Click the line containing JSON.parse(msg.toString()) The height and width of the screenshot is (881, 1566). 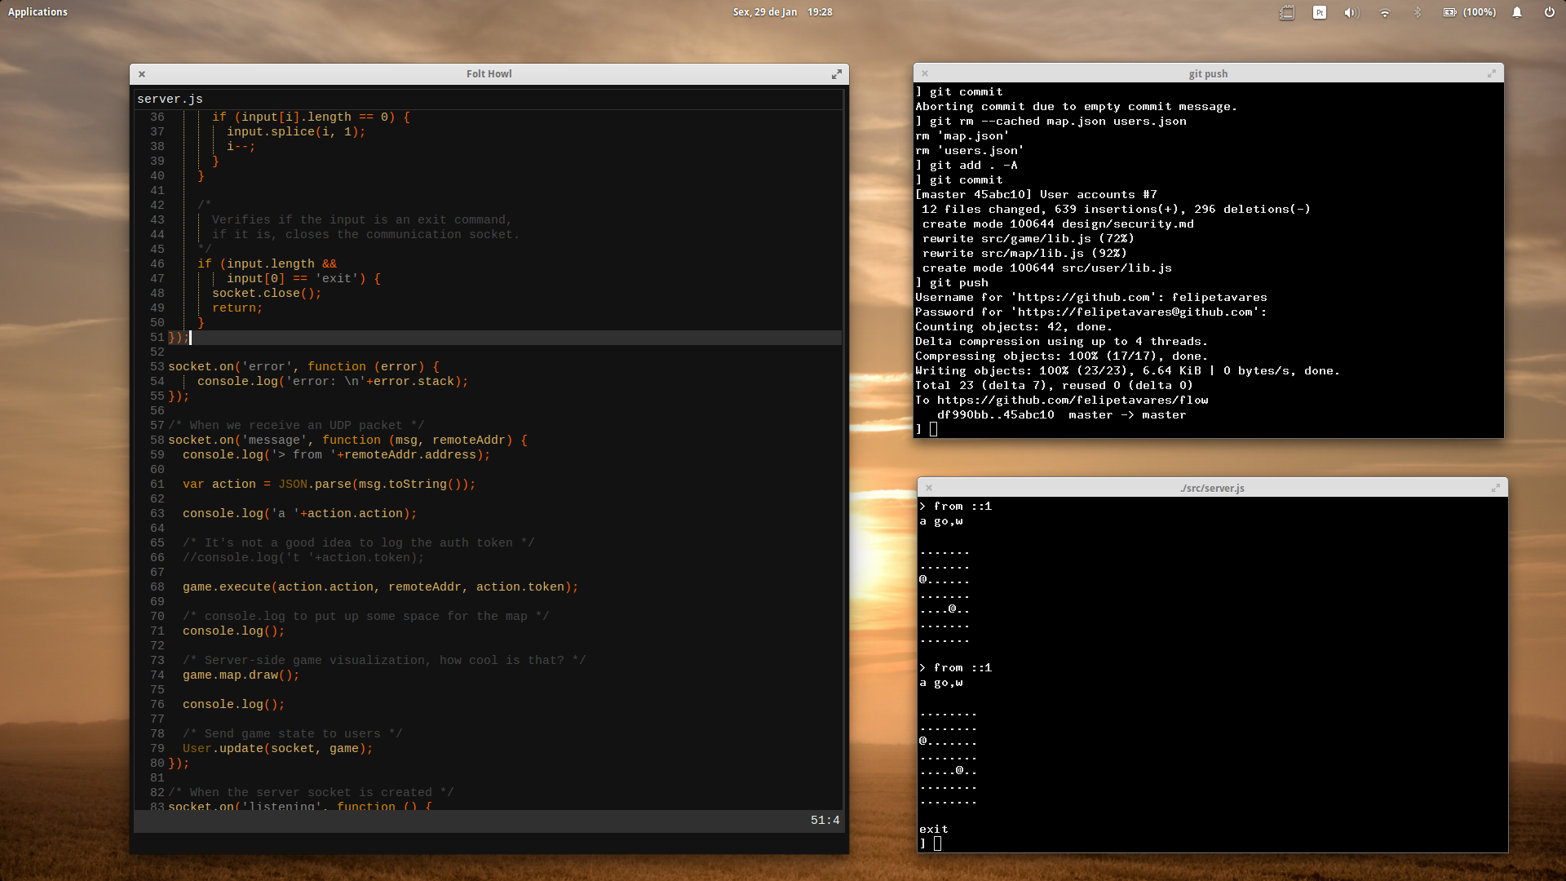click(x=329, y=485)
